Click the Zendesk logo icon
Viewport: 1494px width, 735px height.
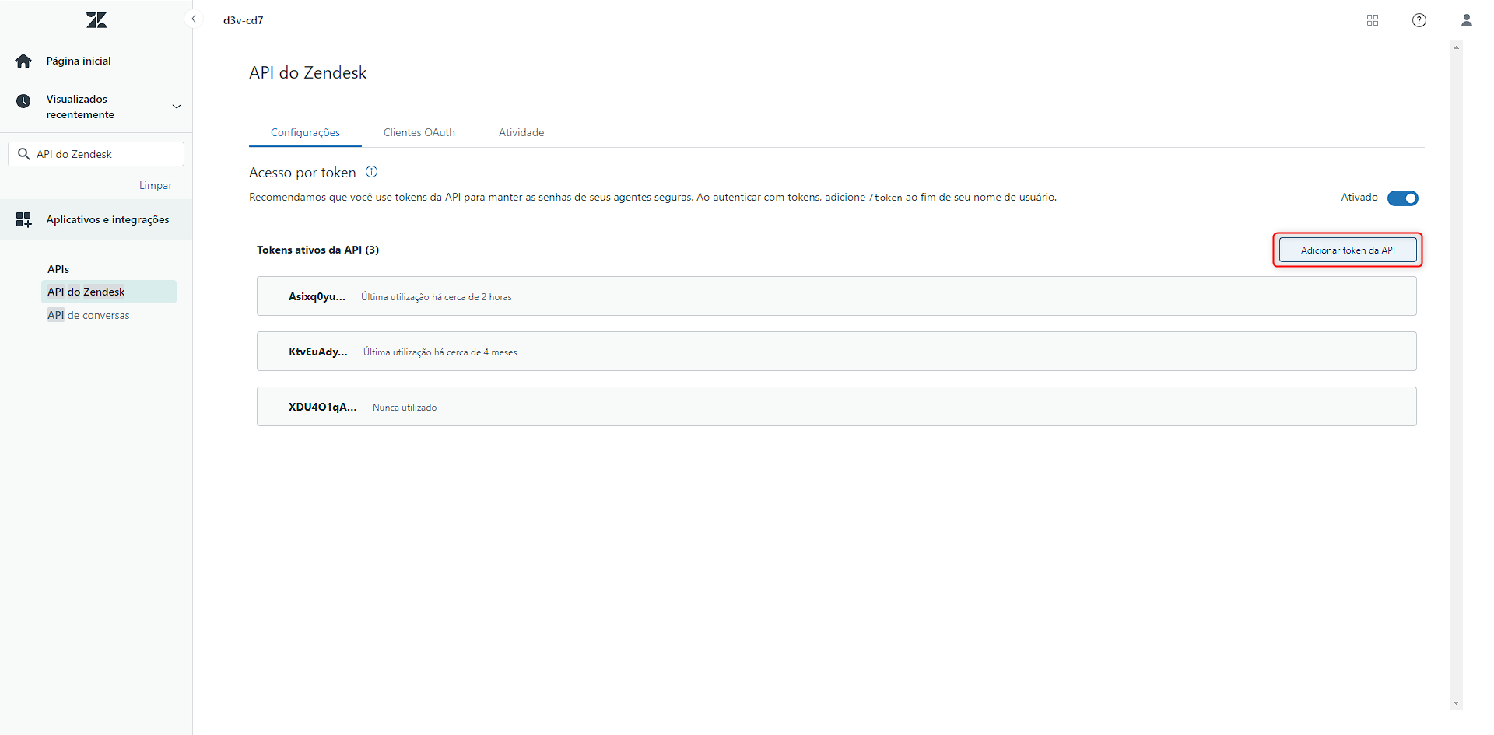pos(96,20)
